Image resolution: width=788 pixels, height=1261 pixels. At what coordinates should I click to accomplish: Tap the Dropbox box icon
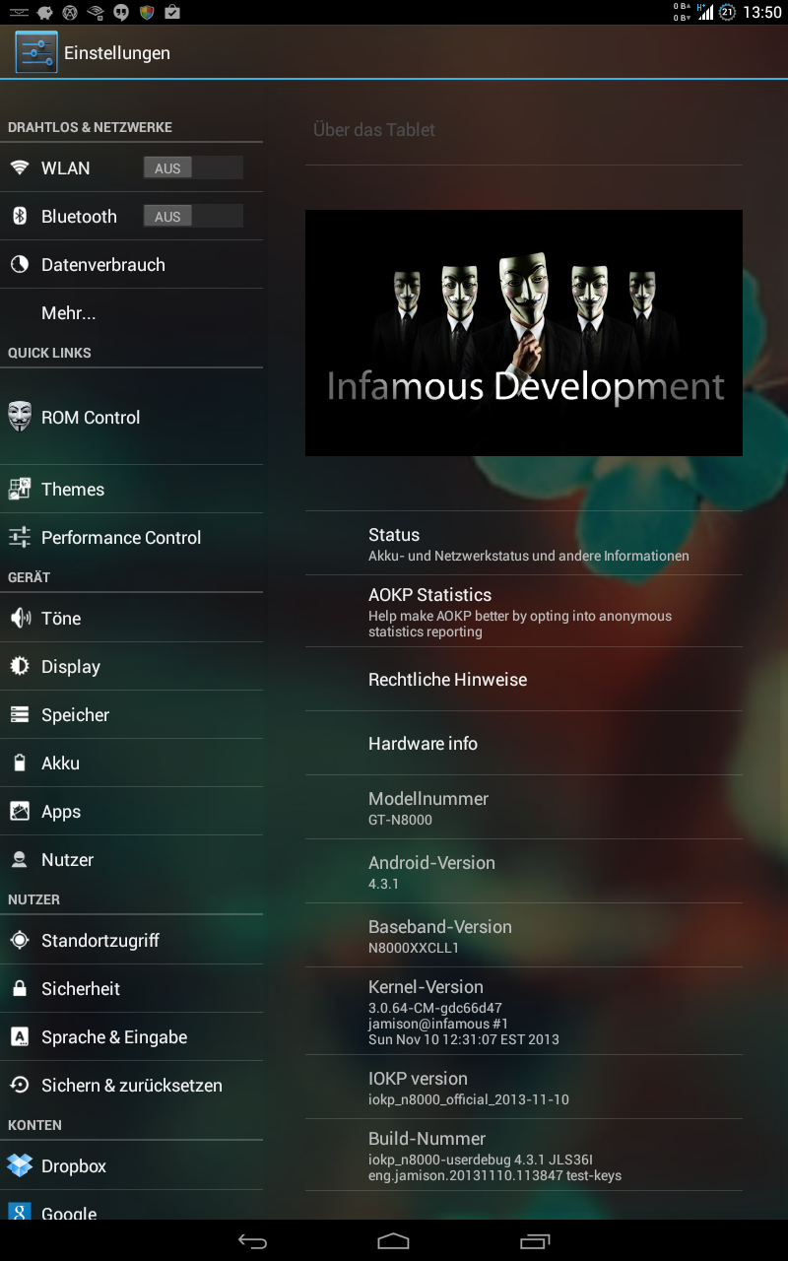20,1166
